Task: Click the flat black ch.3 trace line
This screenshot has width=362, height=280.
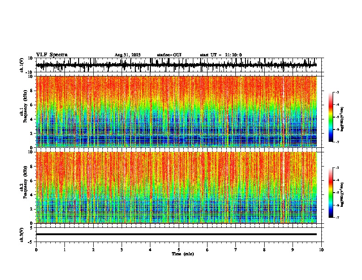Action: [x=176, y=234]
